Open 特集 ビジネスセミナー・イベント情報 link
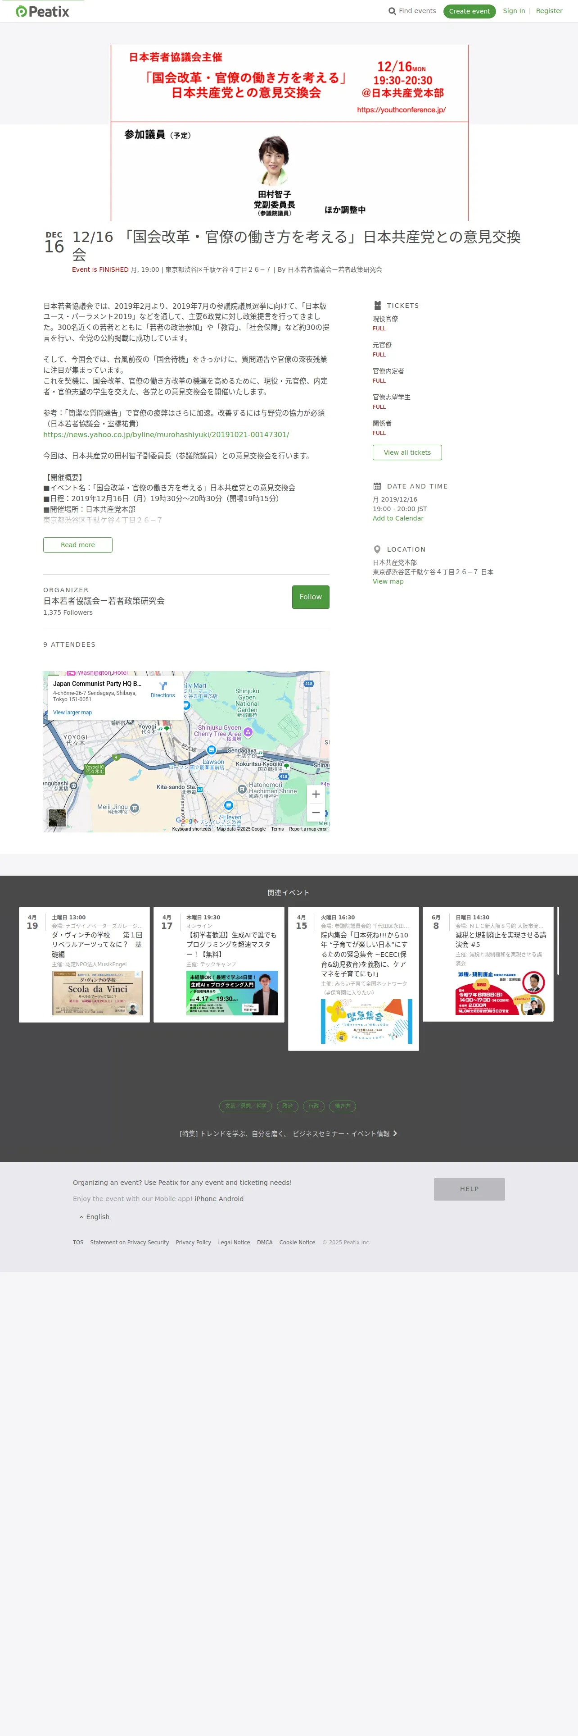The height and width of the screenshot is (1736, 578). (x=288, y=1134)
